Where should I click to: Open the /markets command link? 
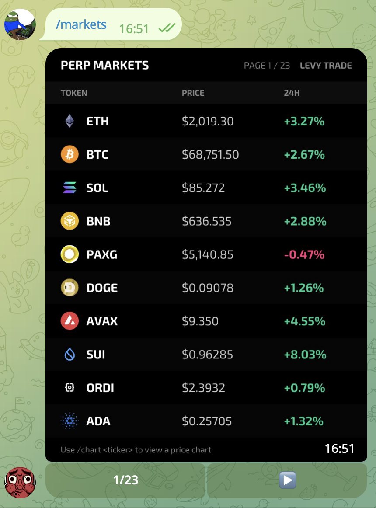tap(81, 24)
